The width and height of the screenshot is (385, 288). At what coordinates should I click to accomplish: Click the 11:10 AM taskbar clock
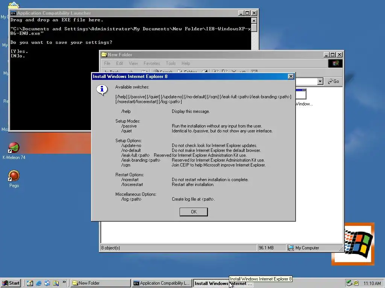(372, 283)
